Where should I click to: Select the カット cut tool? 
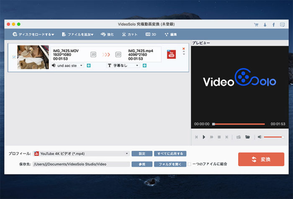tap(130, 34)
